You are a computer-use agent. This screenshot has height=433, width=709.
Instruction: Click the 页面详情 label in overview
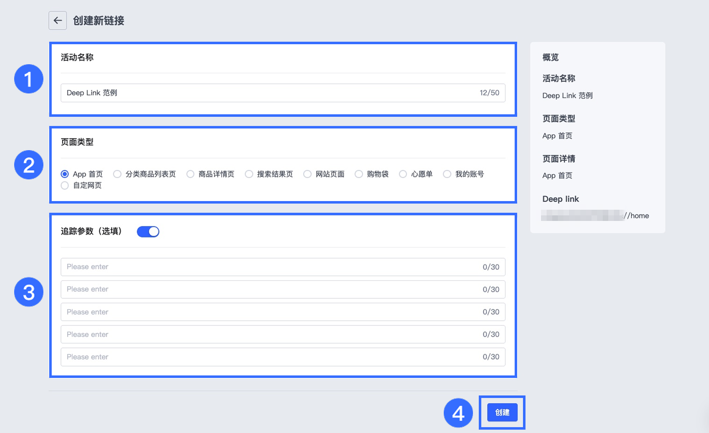pyautogui.click(x=559, y=159)
